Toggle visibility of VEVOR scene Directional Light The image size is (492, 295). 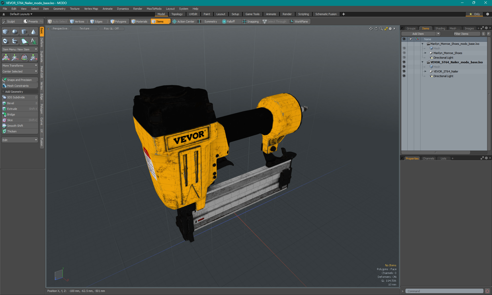pos(404,76)
